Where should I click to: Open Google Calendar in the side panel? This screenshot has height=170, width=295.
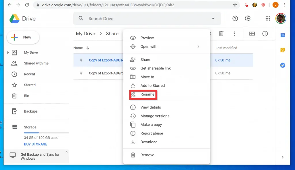coord(282,34)
